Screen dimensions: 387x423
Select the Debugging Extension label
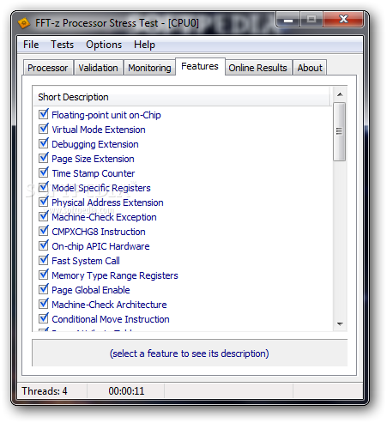[x=95, y=144]
